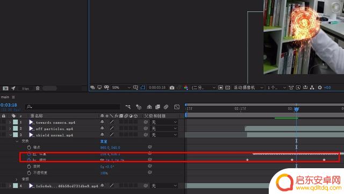
Task: Take a snapshot with the camera icon
Action: [x=172, y=88]
